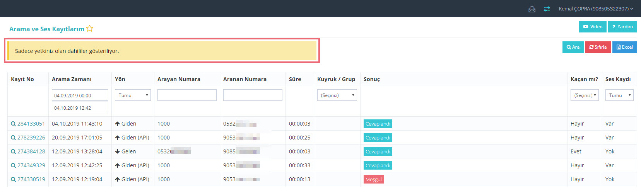Viewport: 641px width, 187px height.
Task: Click the transfer arrows icon in header
Action: 547,9
